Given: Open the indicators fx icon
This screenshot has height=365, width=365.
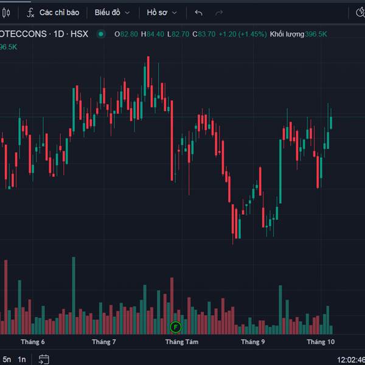Looking at the screenshot, I should [x=30, y=12].
